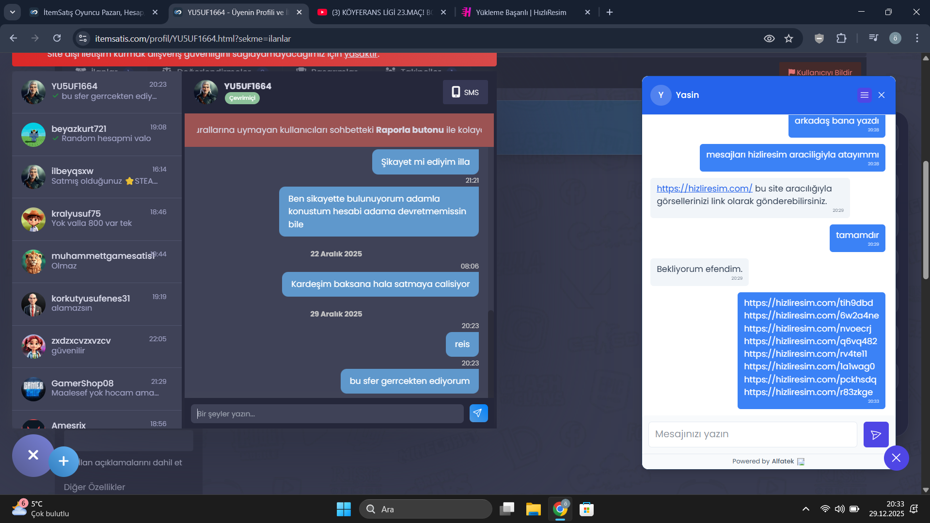
Task: Open Windows Start menu
Action: pos(344,509)
